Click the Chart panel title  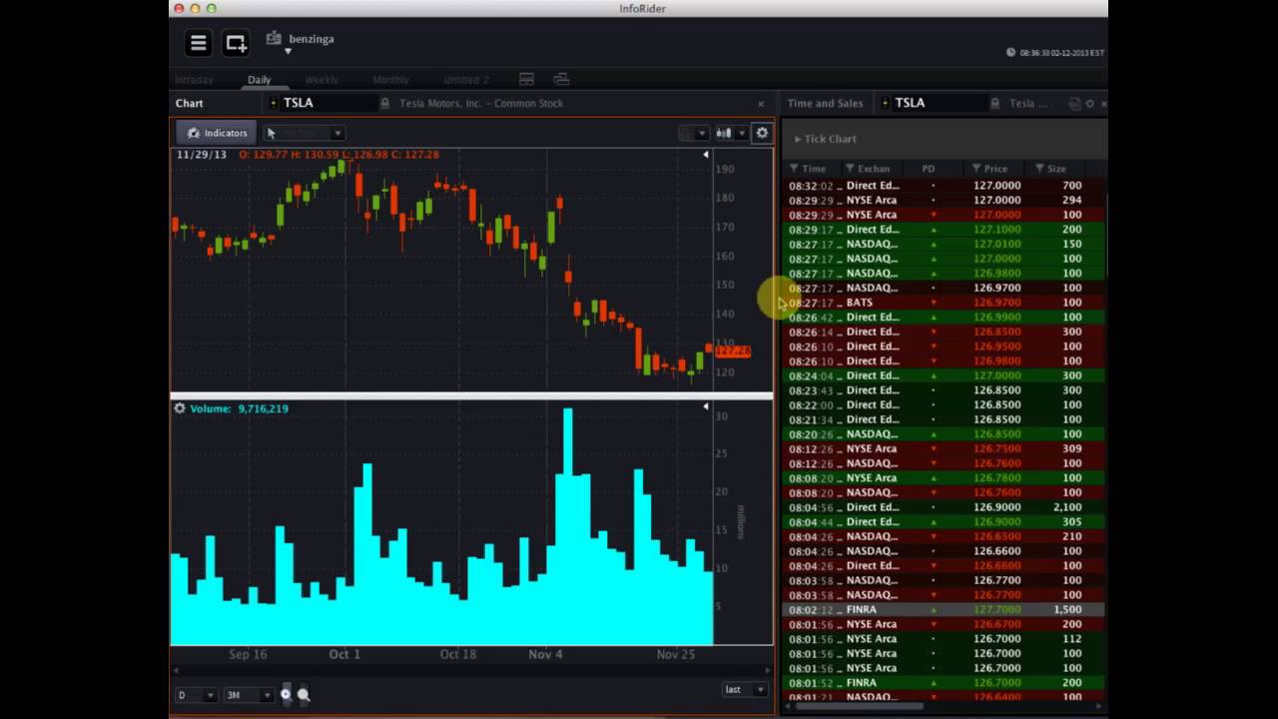click(189, 103)
